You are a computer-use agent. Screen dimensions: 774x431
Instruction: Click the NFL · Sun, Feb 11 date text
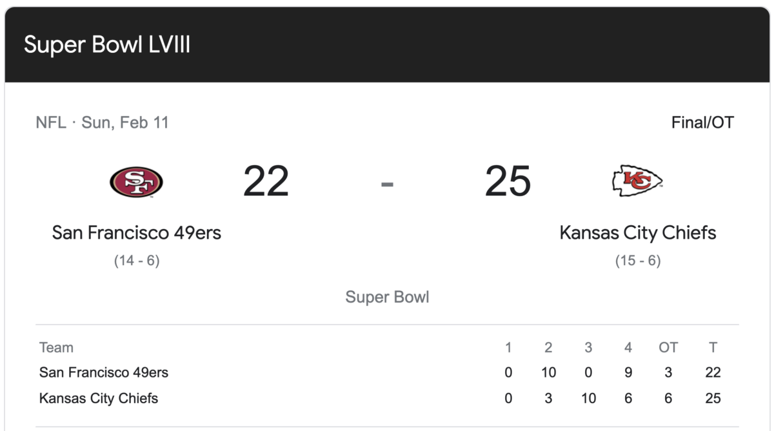click(x=103, y=123)
